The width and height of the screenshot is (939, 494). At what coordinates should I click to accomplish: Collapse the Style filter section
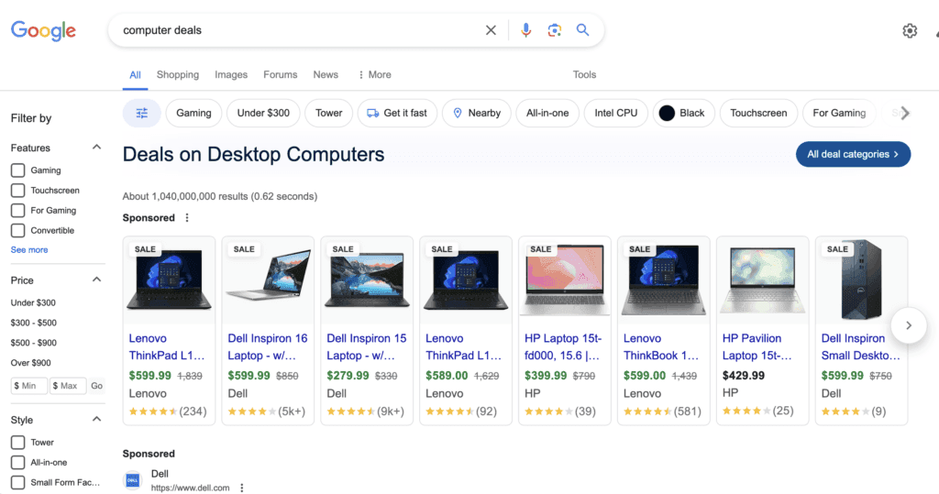[96, 419]
